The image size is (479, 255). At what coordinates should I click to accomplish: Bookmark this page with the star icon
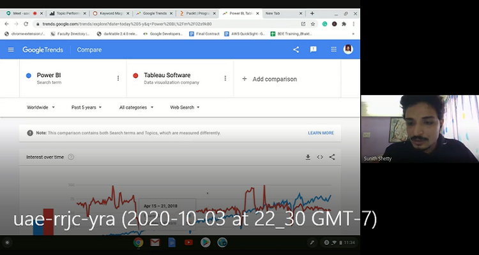tap(313, 24)
